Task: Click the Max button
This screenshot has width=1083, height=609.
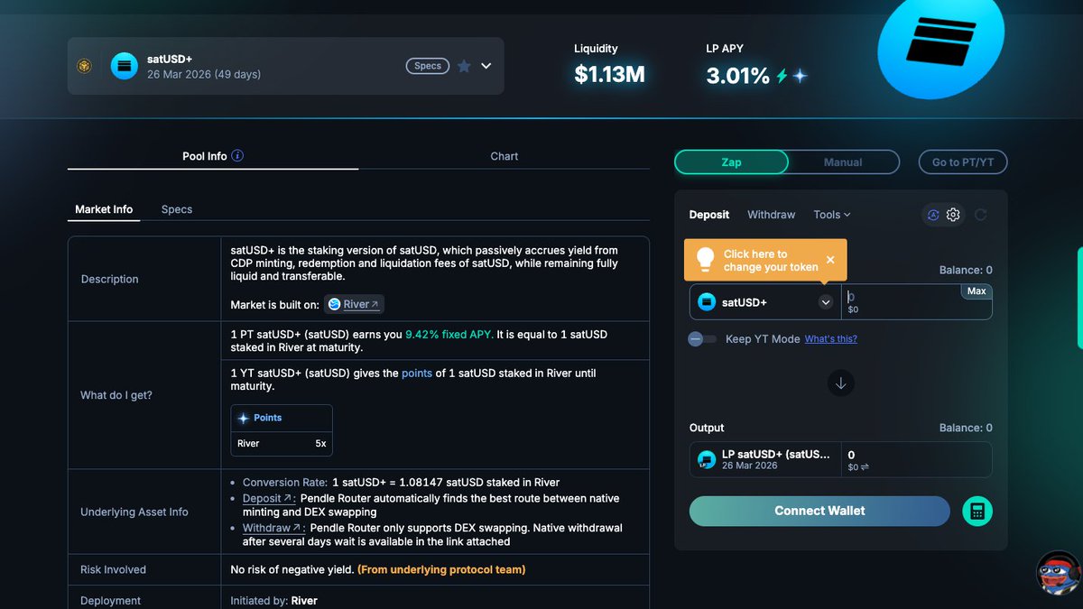Action: pos(977,291)
